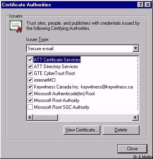Select the ATT Directory Services entry
The width and height of the screenshot is (153, 159).
[56, 67]
